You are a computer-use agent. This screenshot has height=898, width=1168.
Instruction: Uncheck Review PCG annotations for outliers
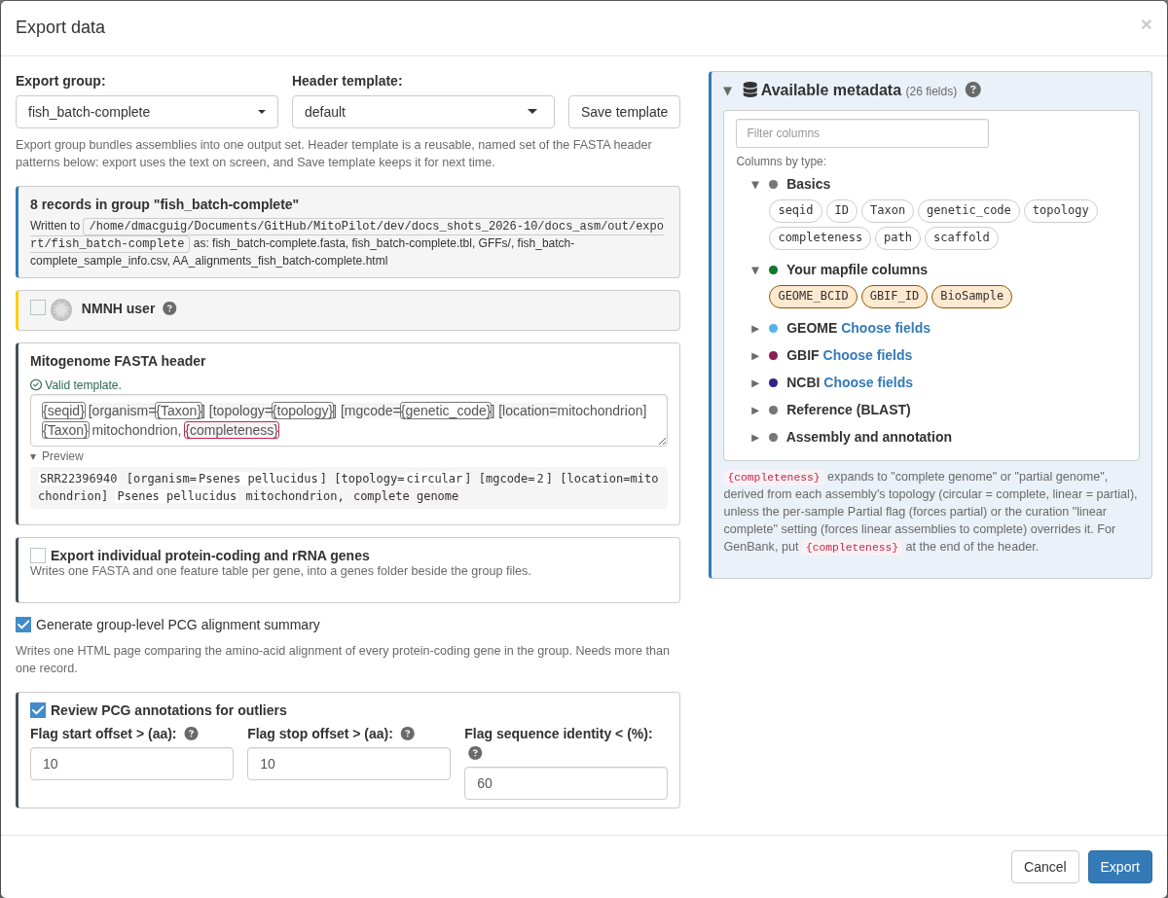tap(38, 710)
